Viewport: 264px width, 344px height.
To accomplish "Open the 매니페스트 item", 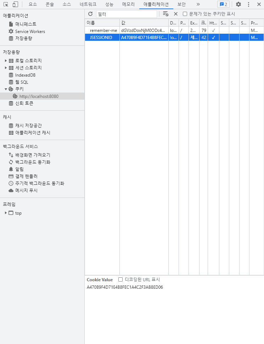I will point(26,24).
